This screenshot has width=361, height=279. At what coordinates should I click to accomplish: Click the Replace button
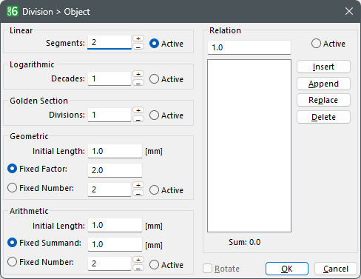(x=323, y=100)
